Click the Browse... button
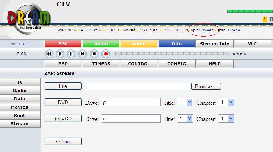Viewport: 273px width, 152px height. click(x=206, y=86)
